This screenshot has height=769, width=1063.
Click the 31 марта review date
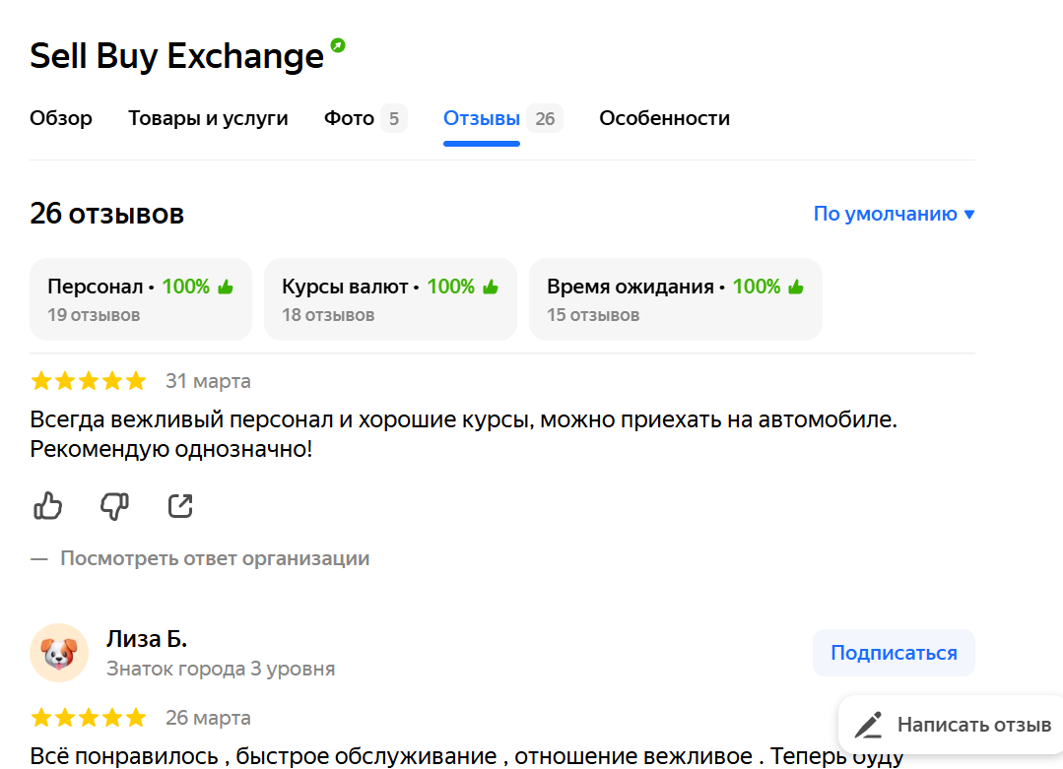208,381
